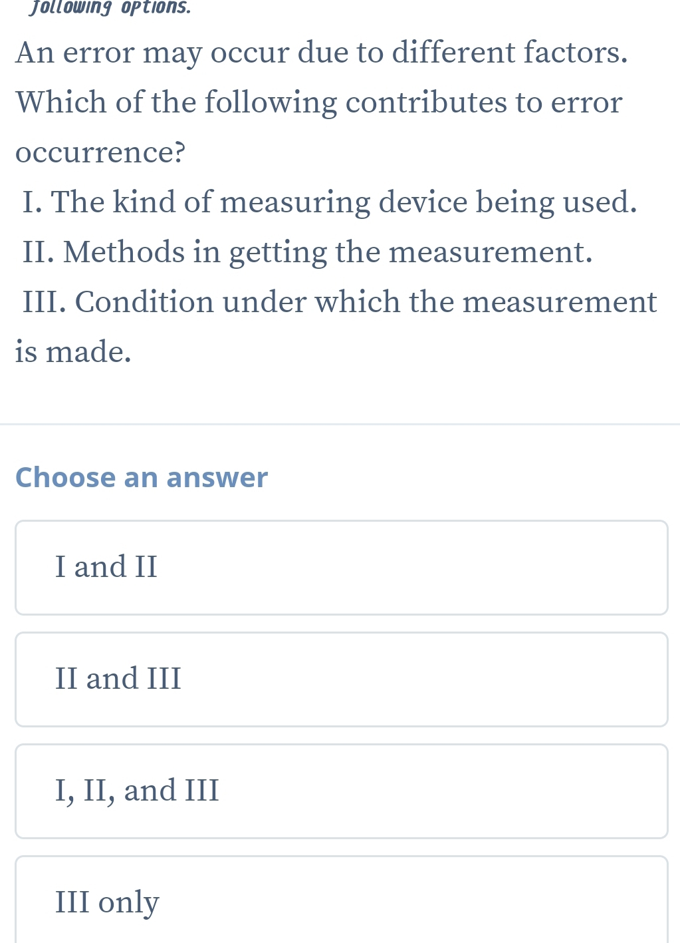Screen dimensions: 680x943
Task: Click statement I about the measuring device
Action: pos(330,202)
